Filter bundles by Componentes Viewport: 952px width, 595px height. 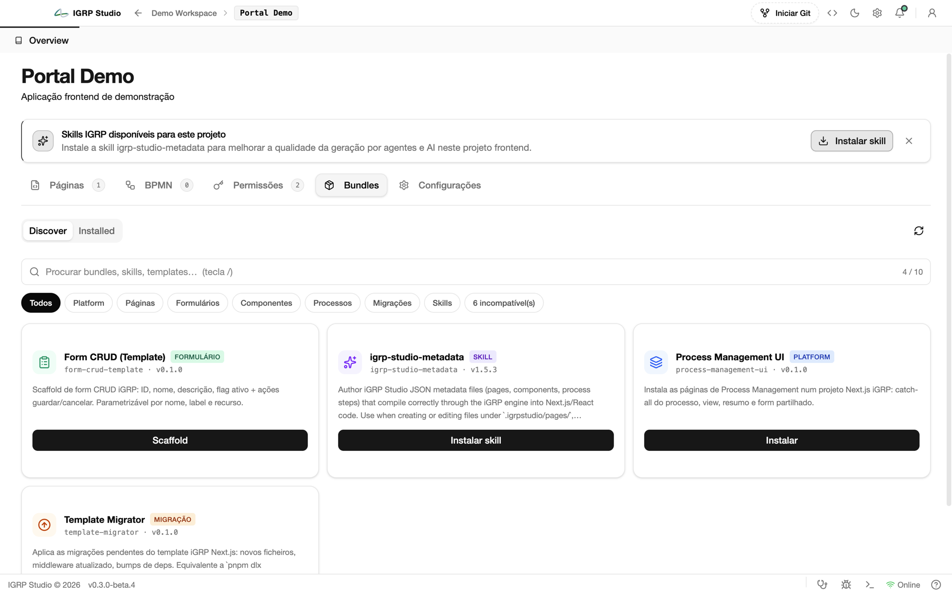coord(266,303)
